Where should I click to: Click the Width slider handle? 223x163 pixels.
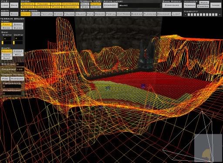coord(3,43)
